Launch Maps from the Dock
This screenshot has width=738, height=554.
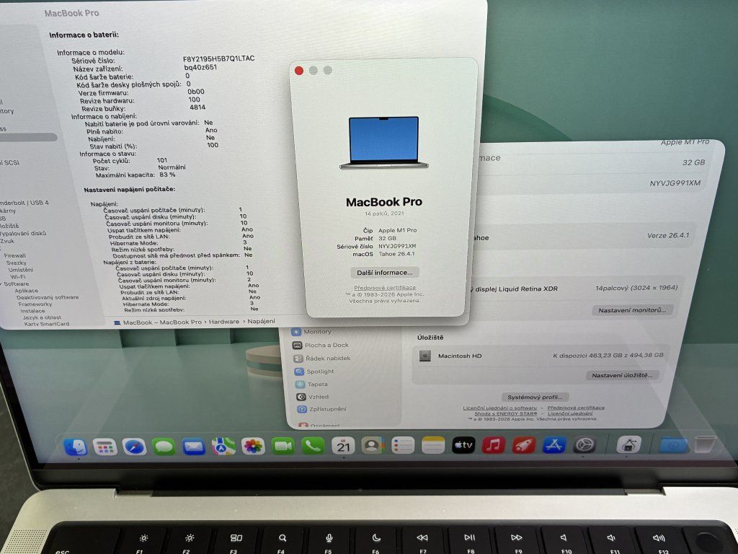tap(223, 446)
